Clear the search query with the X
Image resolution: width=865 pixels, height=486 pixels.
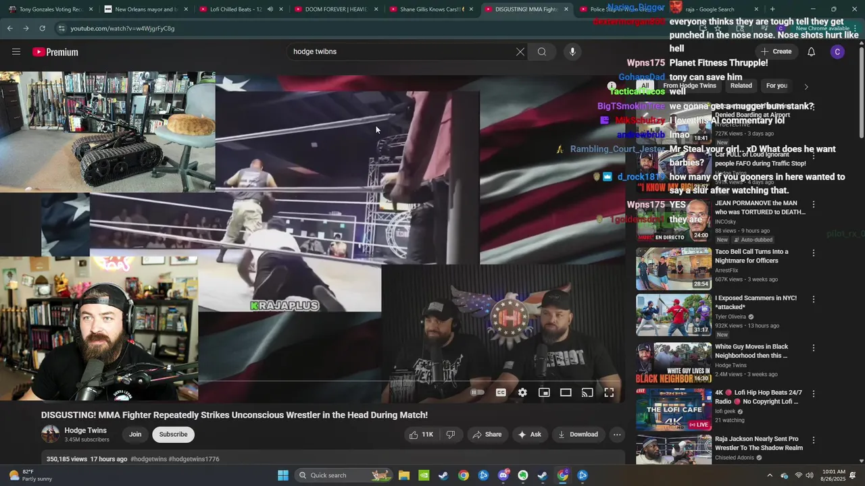[x=520, y=52]
